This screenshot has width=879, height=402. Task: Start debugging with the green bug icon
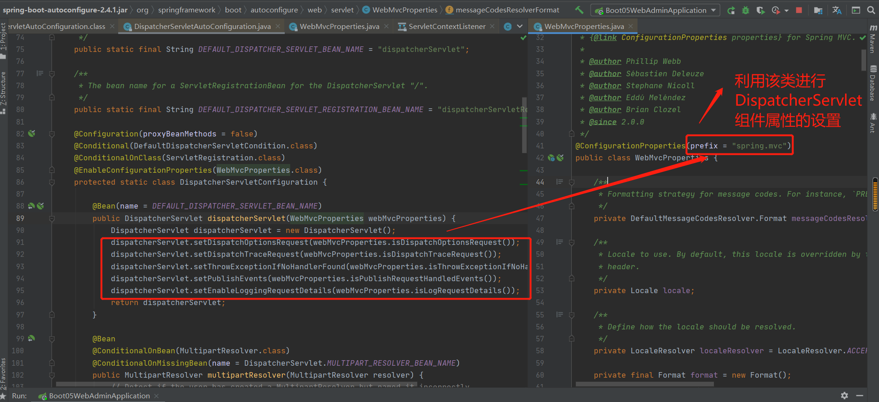coord(746,10)
